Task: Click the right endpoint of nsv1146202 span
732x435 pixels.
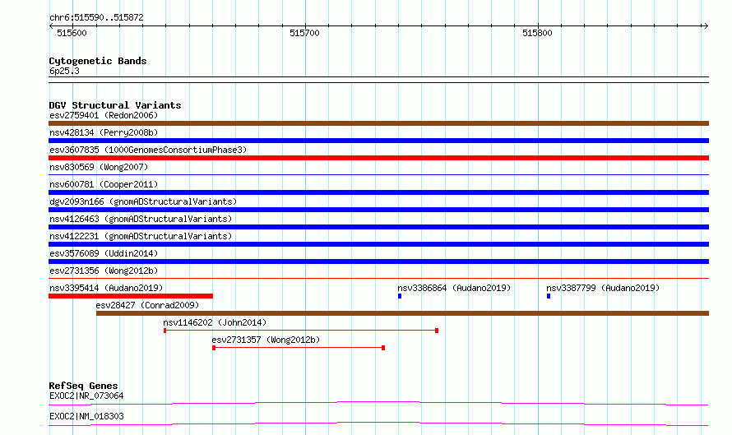Action: (437, 331)
